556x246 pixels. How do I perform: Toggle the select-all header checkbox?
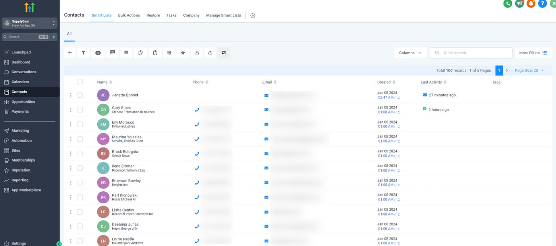80,82
